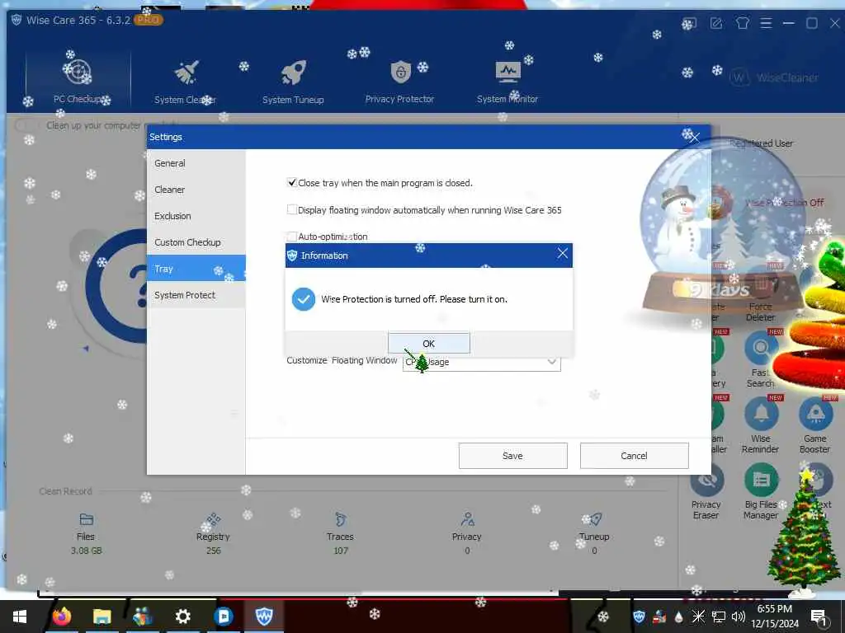The image size is (845, 633).
Task: Select Custom Checkup settings tab
Action: (196, 242)
